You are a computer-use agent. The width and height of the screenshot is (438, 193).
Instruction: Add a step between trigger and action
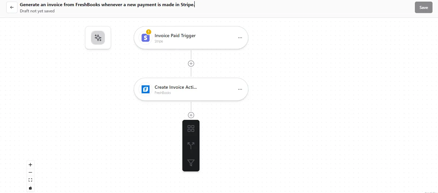pos(191,64)
